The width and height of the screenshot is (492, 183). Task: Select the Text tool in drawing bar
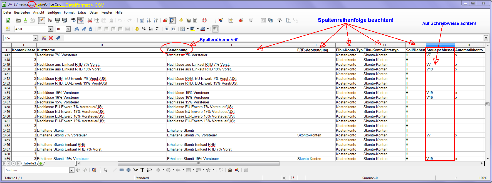point(142,170)
